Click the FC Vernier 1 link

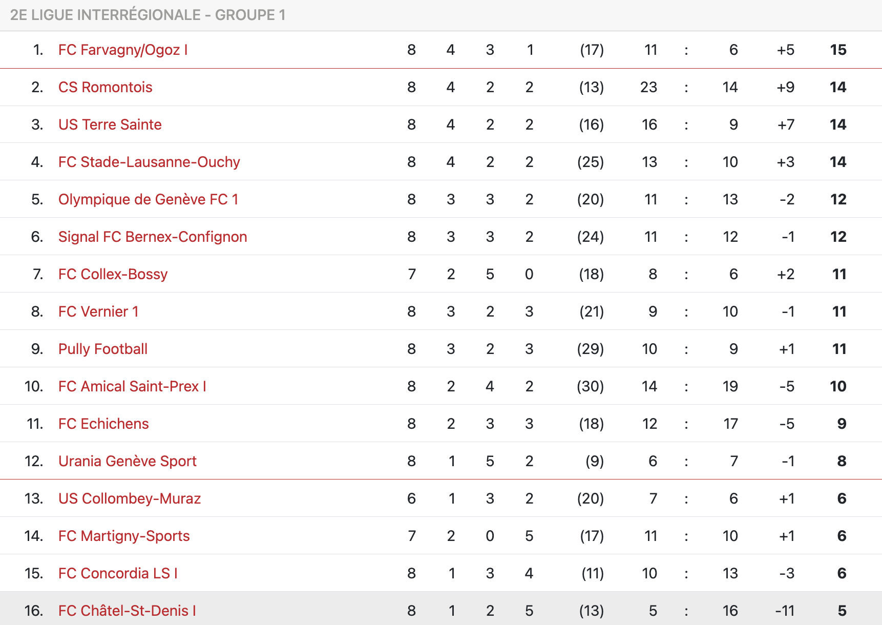98,311
